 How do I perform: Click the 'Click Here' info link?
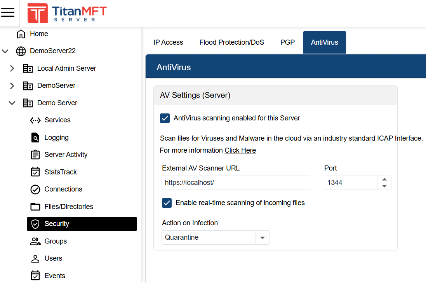(x=240, y=150)
